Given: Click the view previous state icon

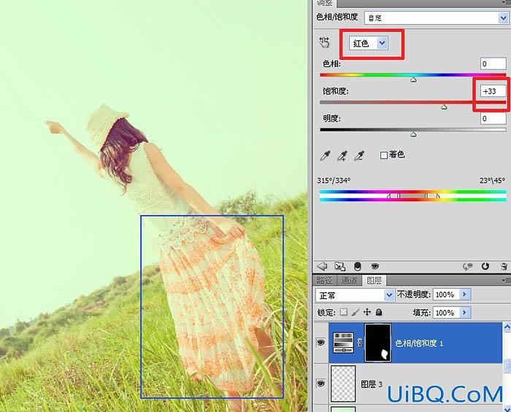Looking at the screenshot, I should [x=467, y=267].
